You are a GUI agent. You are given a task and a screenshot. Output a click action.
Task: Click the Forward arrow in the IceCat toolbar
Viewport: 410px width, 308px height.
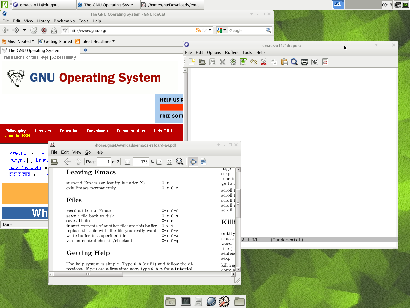[x=16, y=30]
